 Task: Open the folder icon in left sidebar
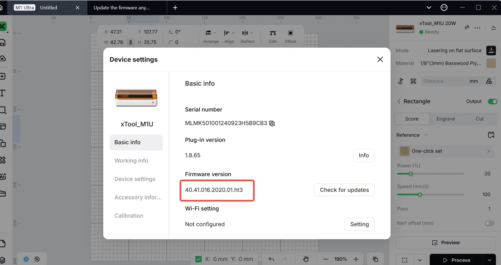2,193
